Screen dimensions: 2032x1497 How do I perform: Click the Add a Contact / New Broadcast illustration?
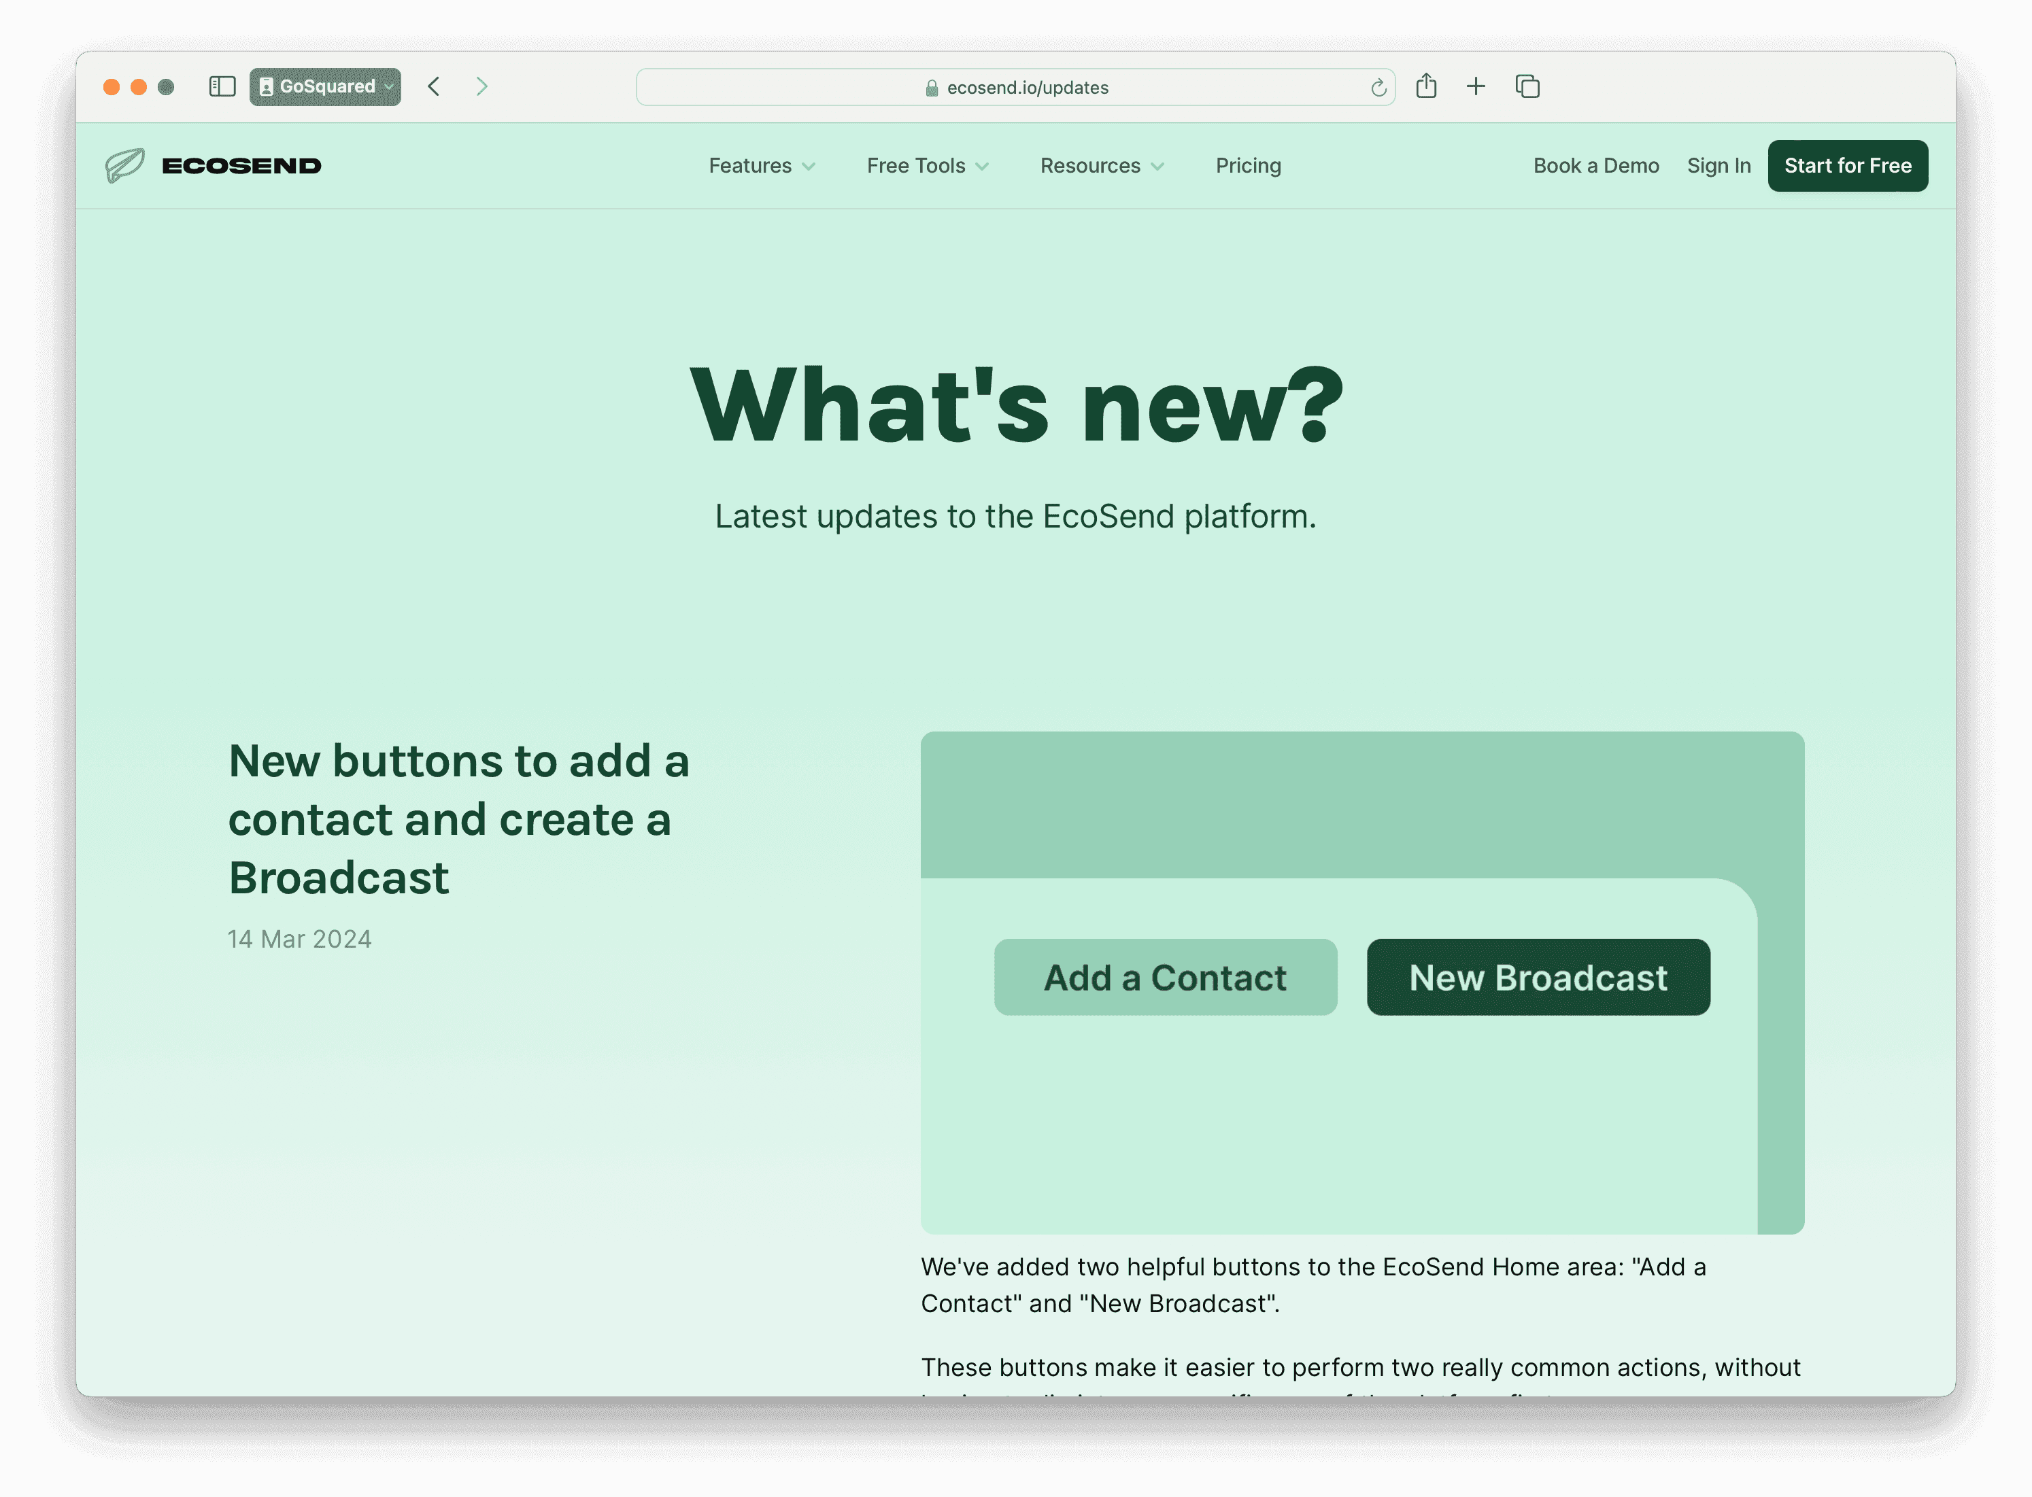point(1361,982)
